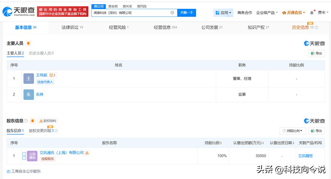
Task: Click help icon beside 股权变更历程
Action: click(x=56, y=131)
